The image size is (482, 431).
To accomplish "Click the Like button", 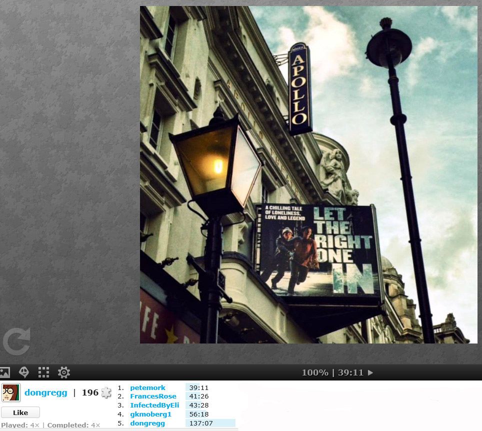I will (x=20, y=412).
